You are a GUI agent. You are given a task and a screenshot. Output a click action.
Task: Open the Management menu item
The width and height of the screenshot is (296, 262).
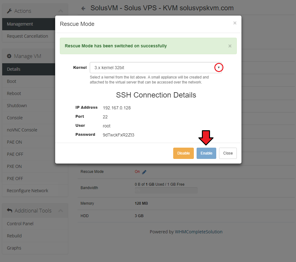coord(29,24)
